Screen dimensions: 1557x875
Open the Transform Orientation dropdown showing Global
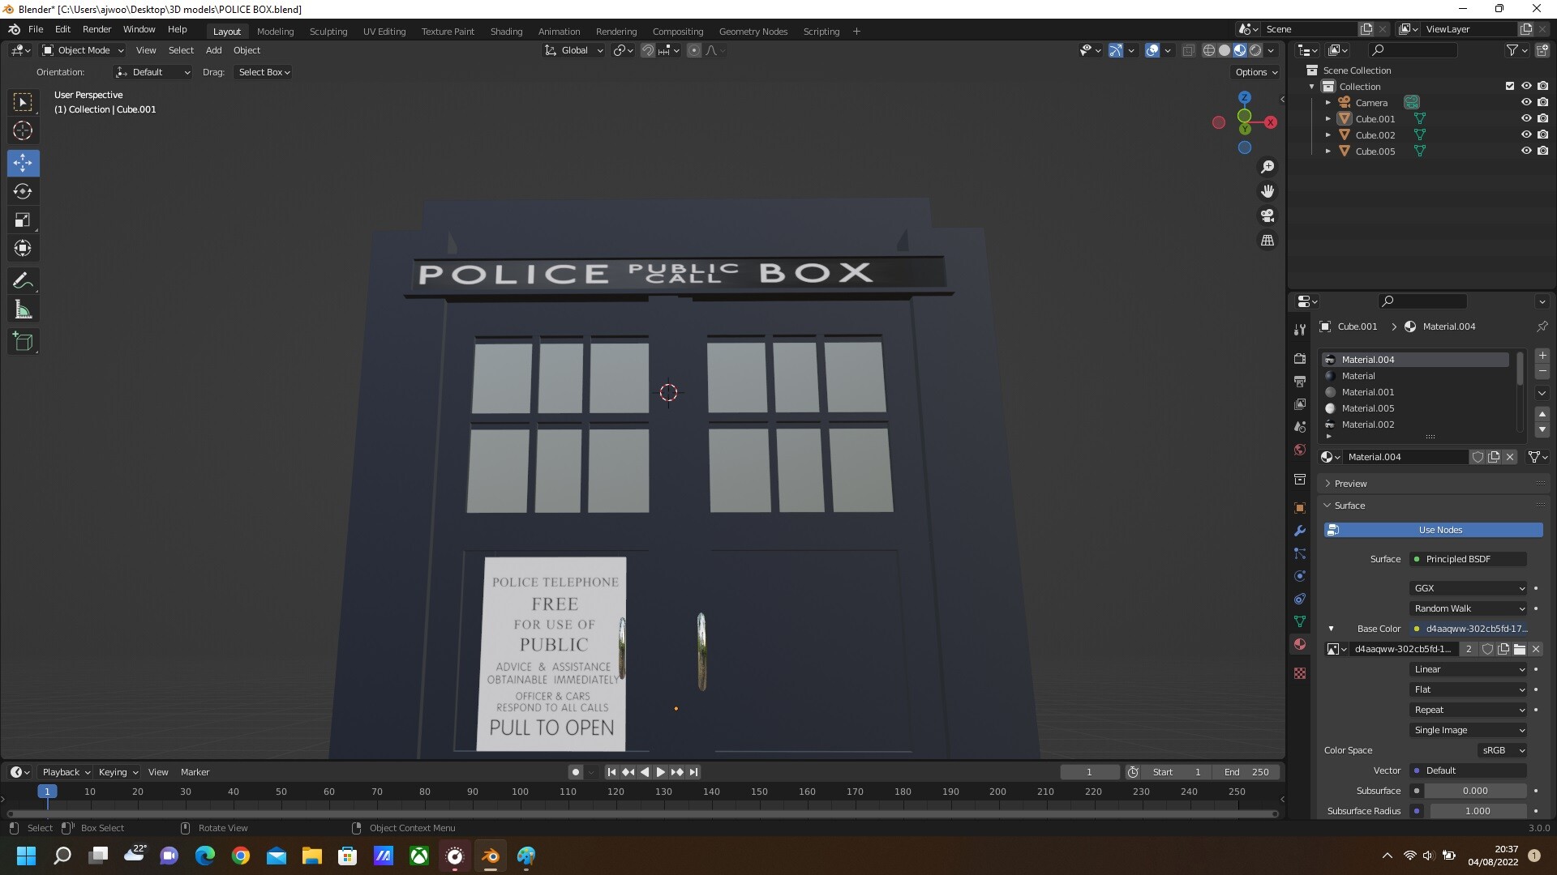[x=573, y=50]
